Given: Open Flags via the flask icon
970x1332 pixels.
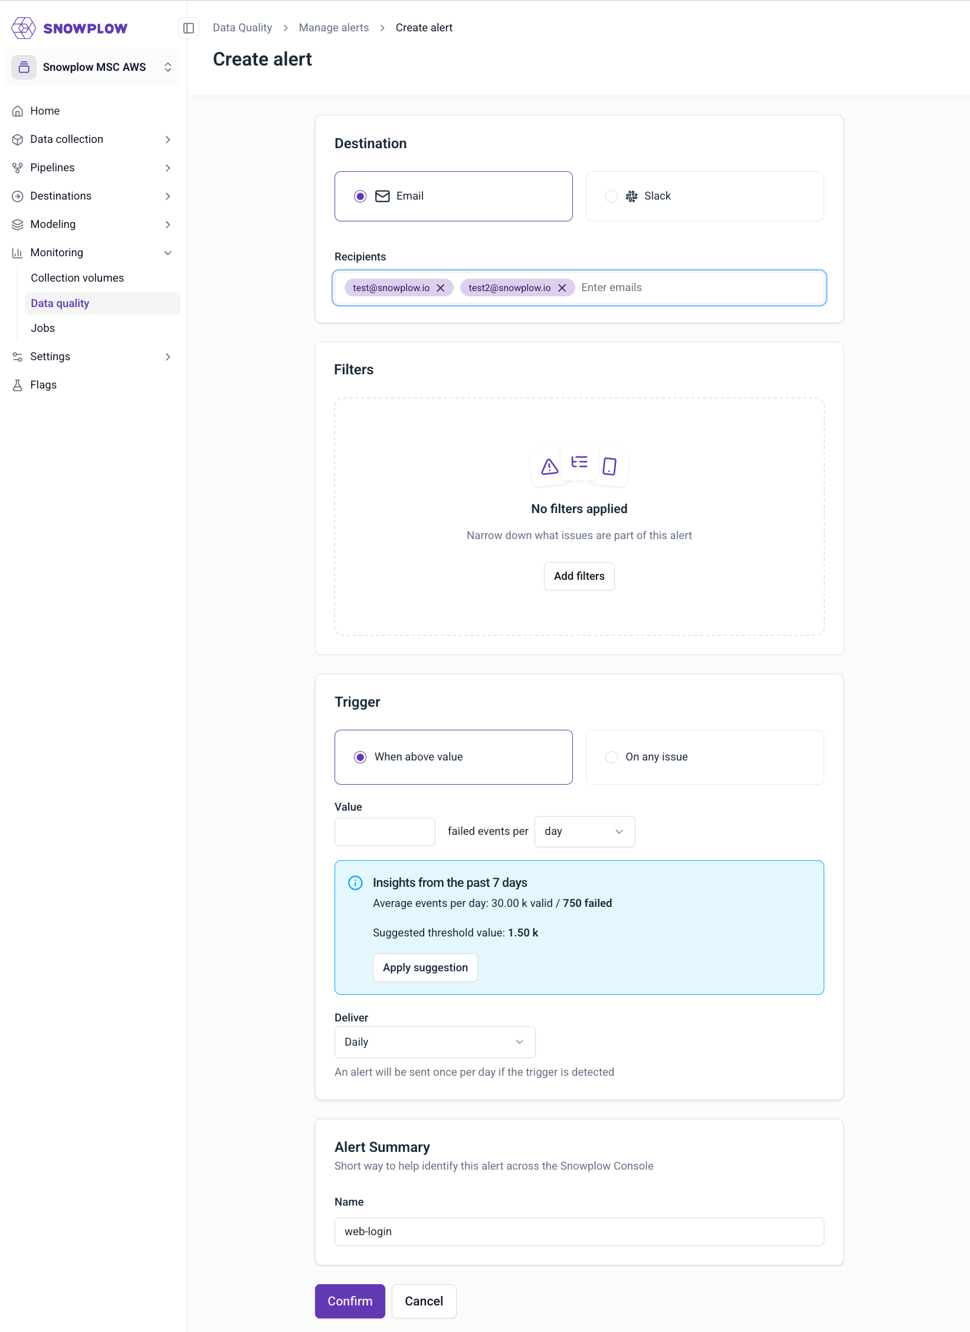Looking at the screenshot, I should [18, 384].
